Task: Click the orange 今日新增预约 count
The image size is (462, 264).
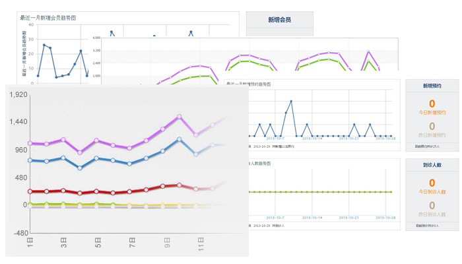Action: click(x=432, y=104)
